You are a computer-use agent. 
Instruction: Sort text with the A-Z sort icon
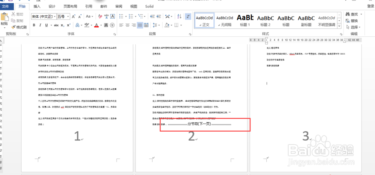179,16
